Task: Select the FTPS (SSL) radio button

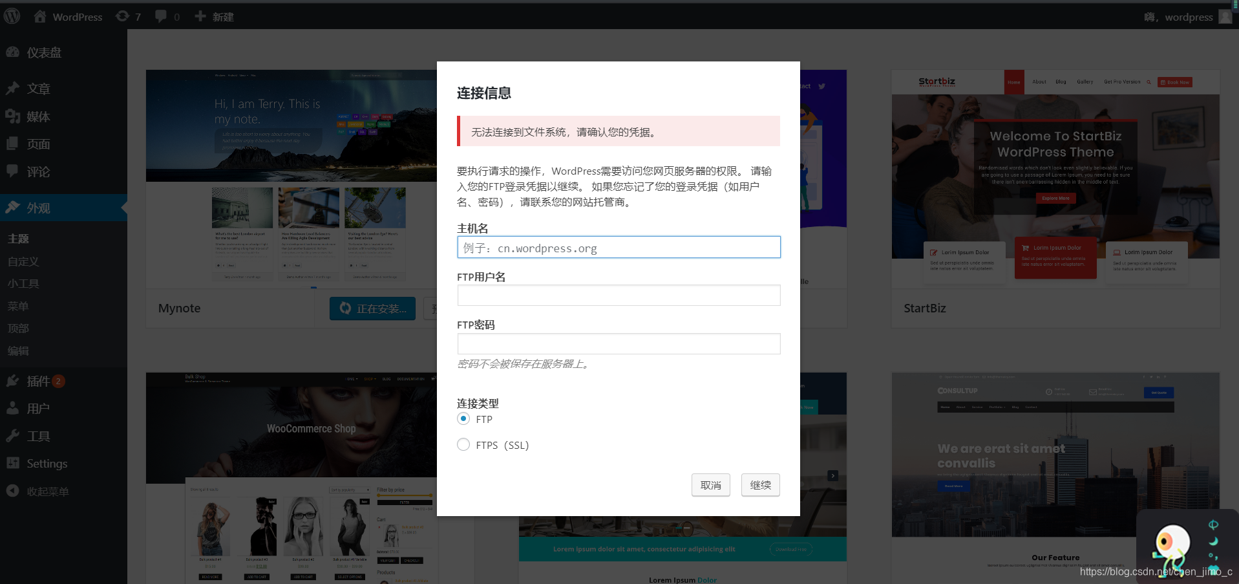Action: 463,444
